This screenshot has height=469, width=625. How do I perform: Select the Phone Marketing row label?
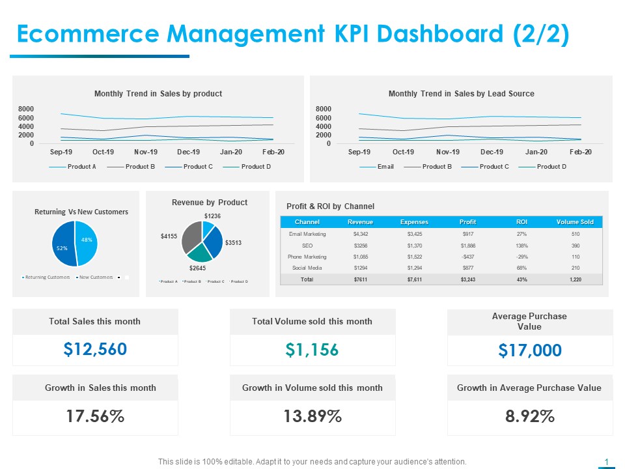pyautogui.click(x=307, y=257)
